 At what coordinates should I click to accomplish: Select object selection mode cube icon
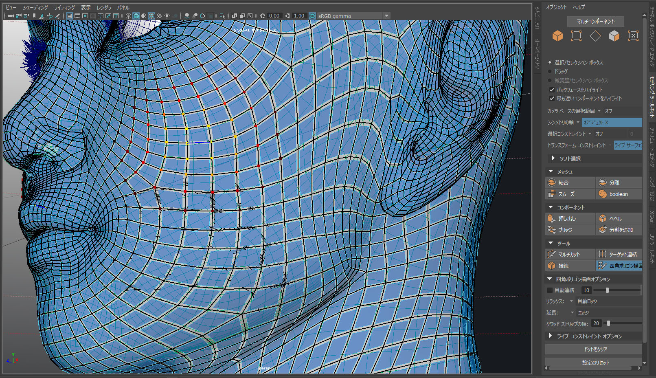coord(557,36)
